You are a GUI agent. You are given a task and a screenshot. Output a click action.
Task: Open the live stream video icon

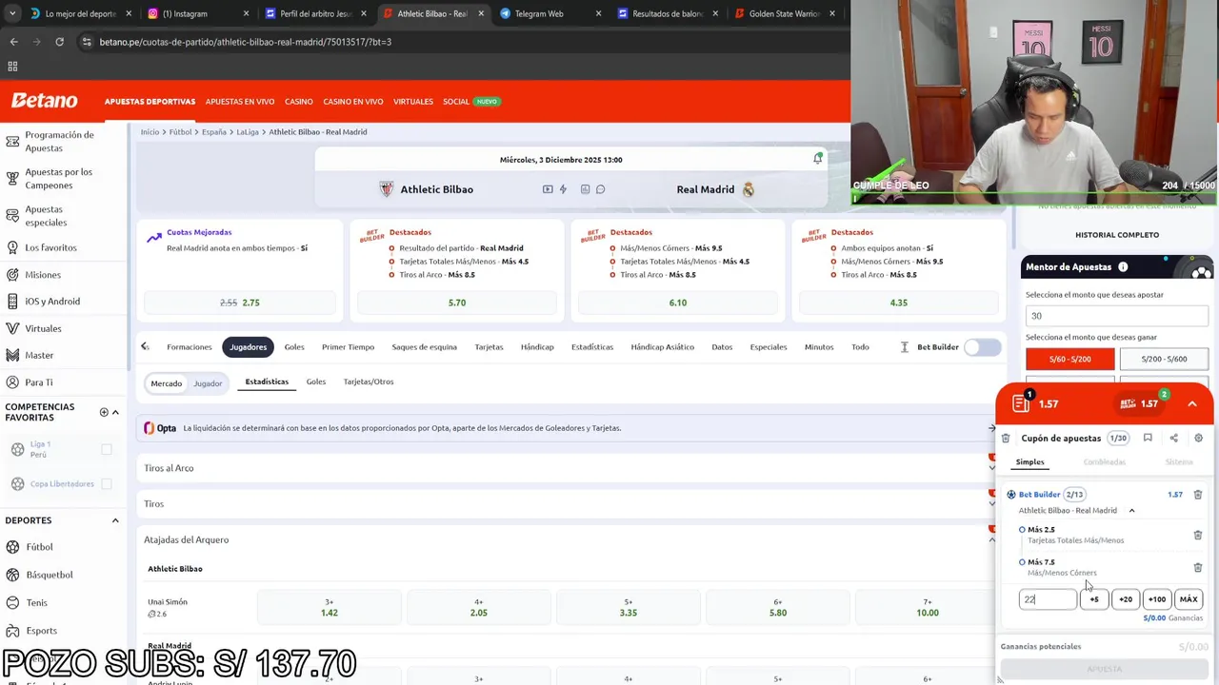coord(548,189)
